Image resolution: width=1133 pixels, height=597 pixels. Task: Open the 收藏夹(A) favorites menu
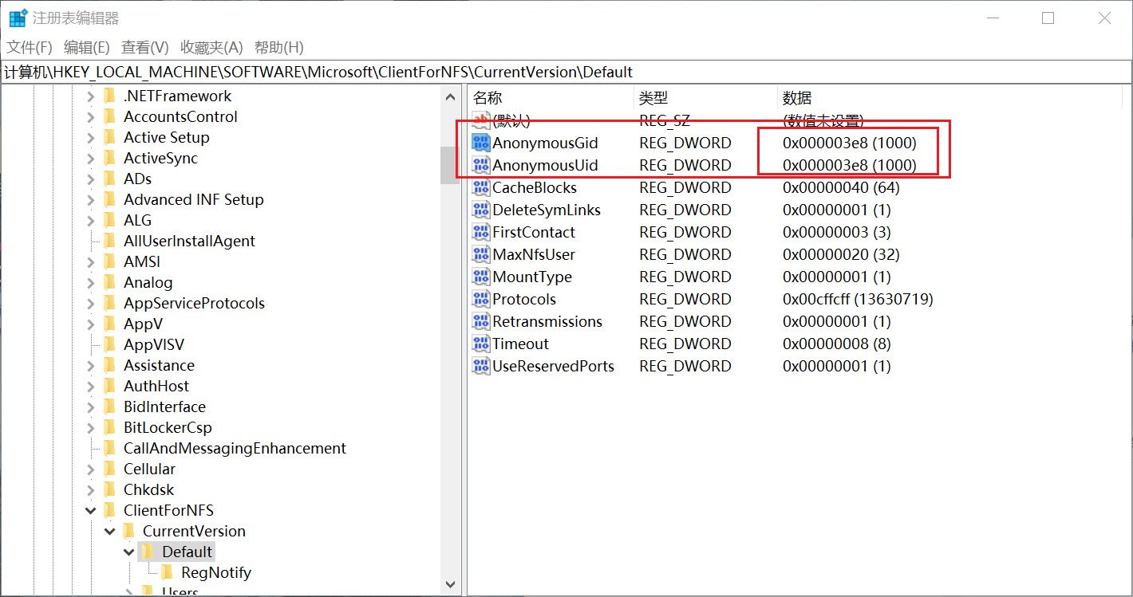(211, 48)
